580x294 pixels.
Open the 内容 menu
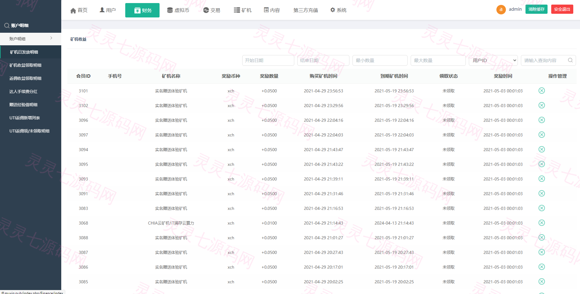tap(272, 10)
